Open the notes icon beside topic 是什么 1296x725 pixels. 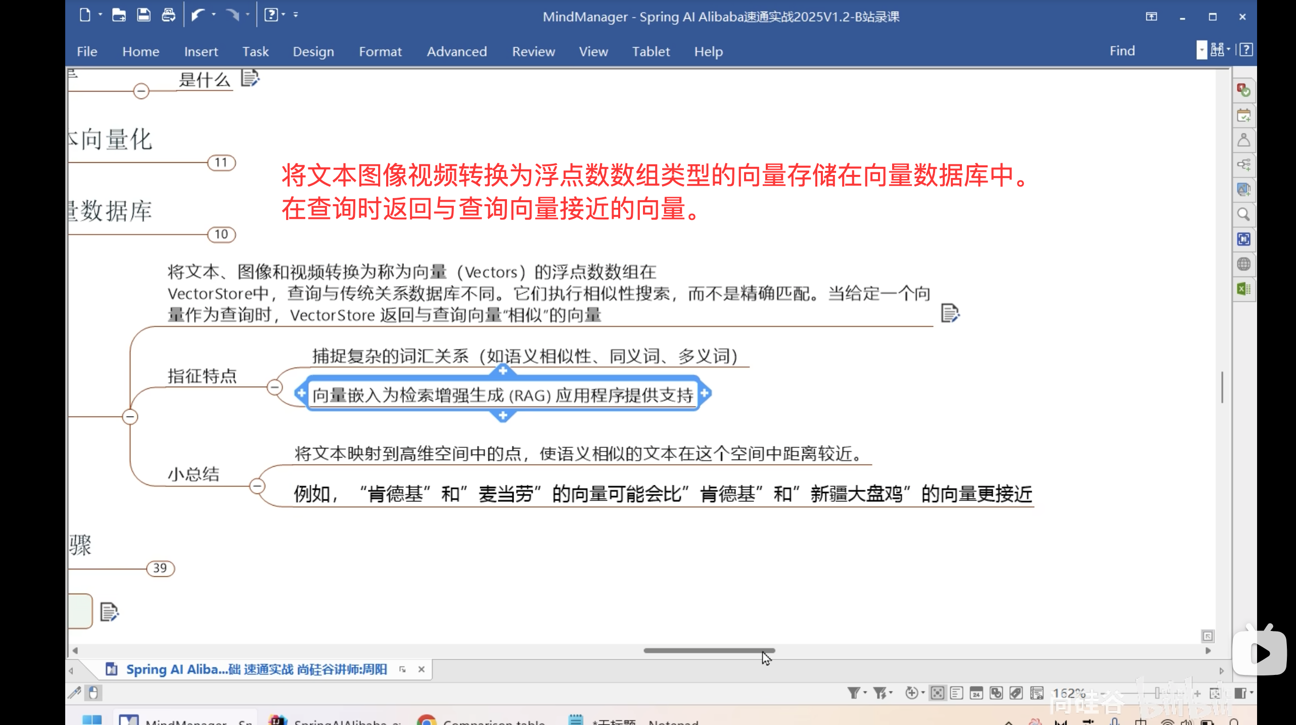point(250,79)
